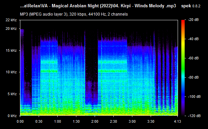Click the -60 dB green level on color scale
The height and width of the screenshot is (129, 208).
[x=183, y=58]
